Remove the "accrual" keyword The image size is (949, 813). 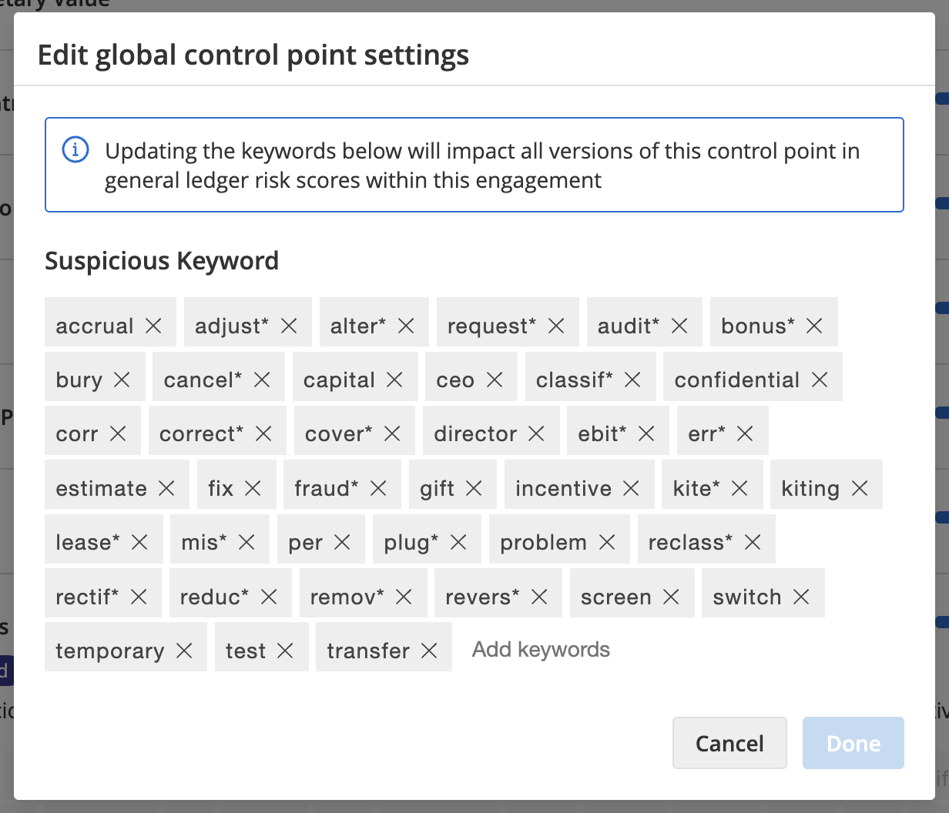(x=153, y=325)
